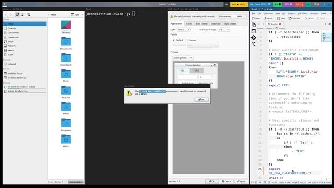Open the Desktop folder thumbnail in Dolphin
This screenshot has height=188, width=334.
coord(66,25)
